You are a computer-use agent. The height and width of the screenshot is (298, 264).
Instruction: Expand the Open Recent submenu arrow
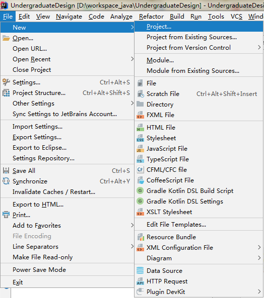pyautogui.click(x=132, y=59)
